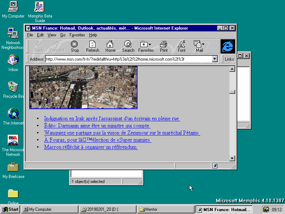Click the "1 object(s) selected" status text
The height and width of the screenshot is (214, 285).
[x=88, y=182]
